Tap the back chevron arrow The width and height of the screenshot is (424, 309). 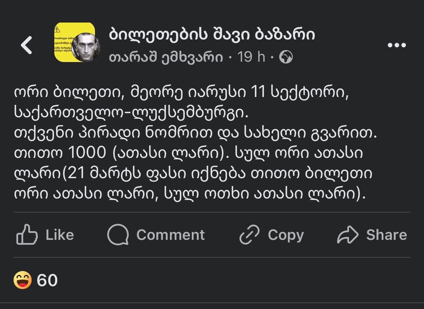(x=26, y=45)
